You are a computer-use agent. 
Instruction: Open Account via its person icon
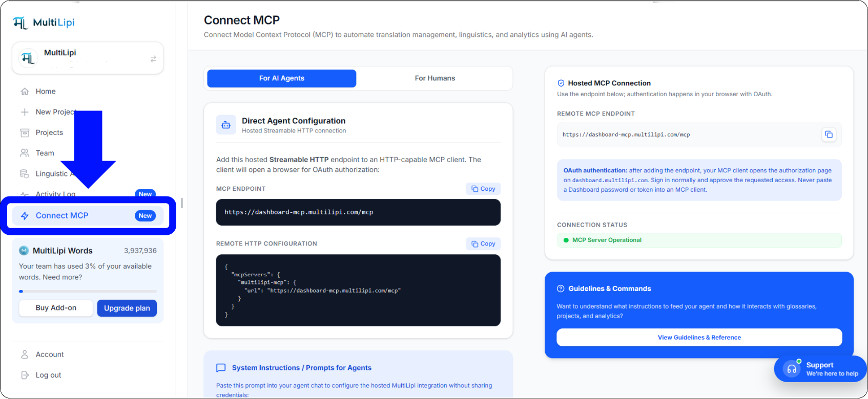coord(25,354)
